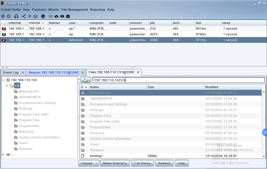
Task: Click the List Drives button
Action: pos(143,164)
